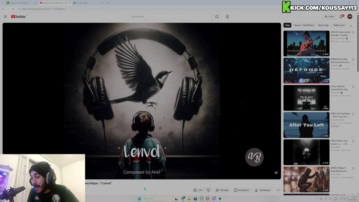Close the Kick Dashboard browser tab
359x202 pixels.
(x=36, y=3)
